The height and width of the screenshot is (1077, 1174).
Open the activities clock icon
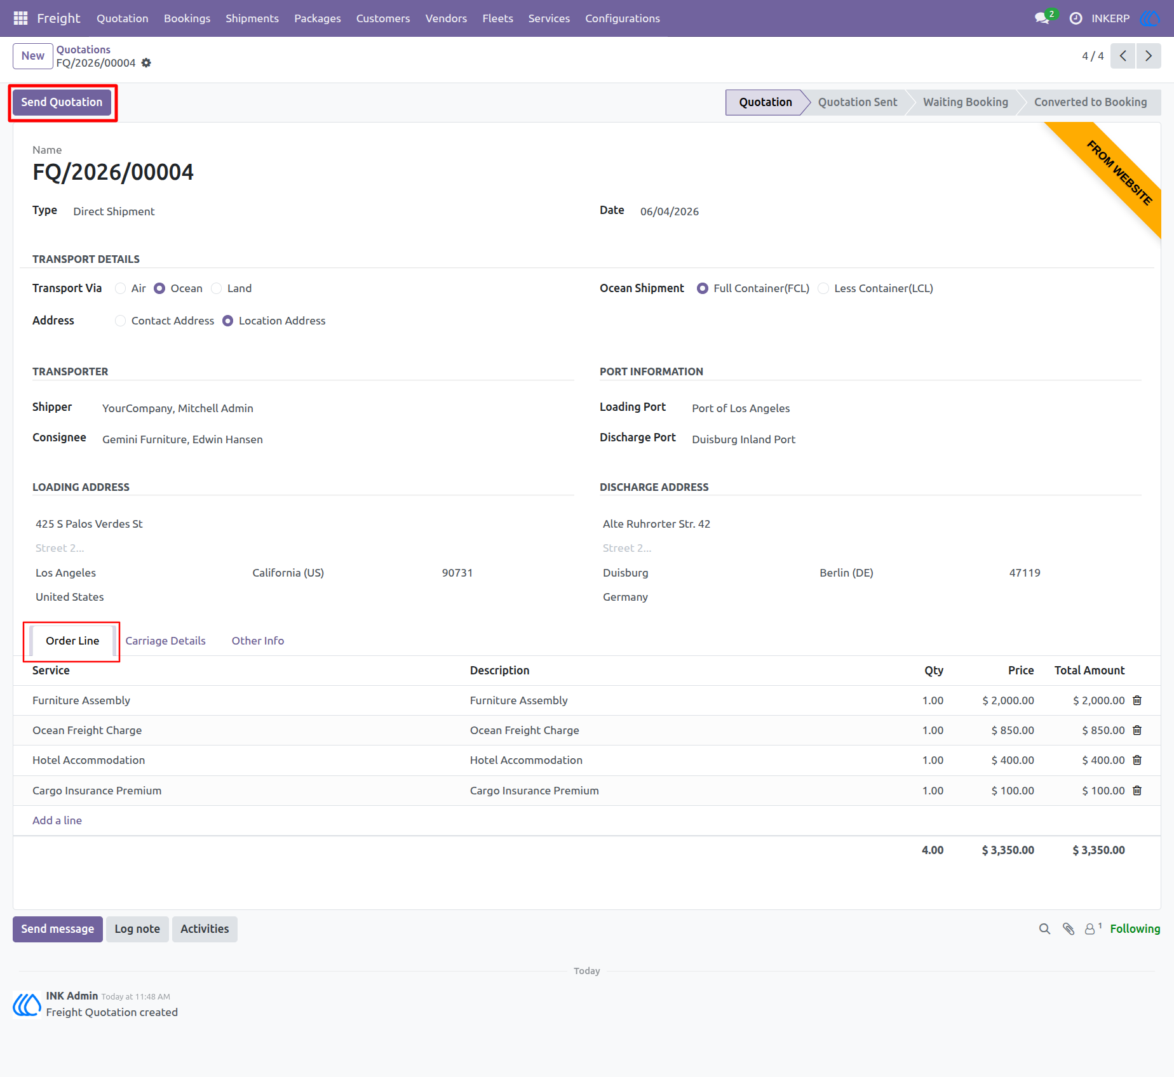[x=1076, y=18]
